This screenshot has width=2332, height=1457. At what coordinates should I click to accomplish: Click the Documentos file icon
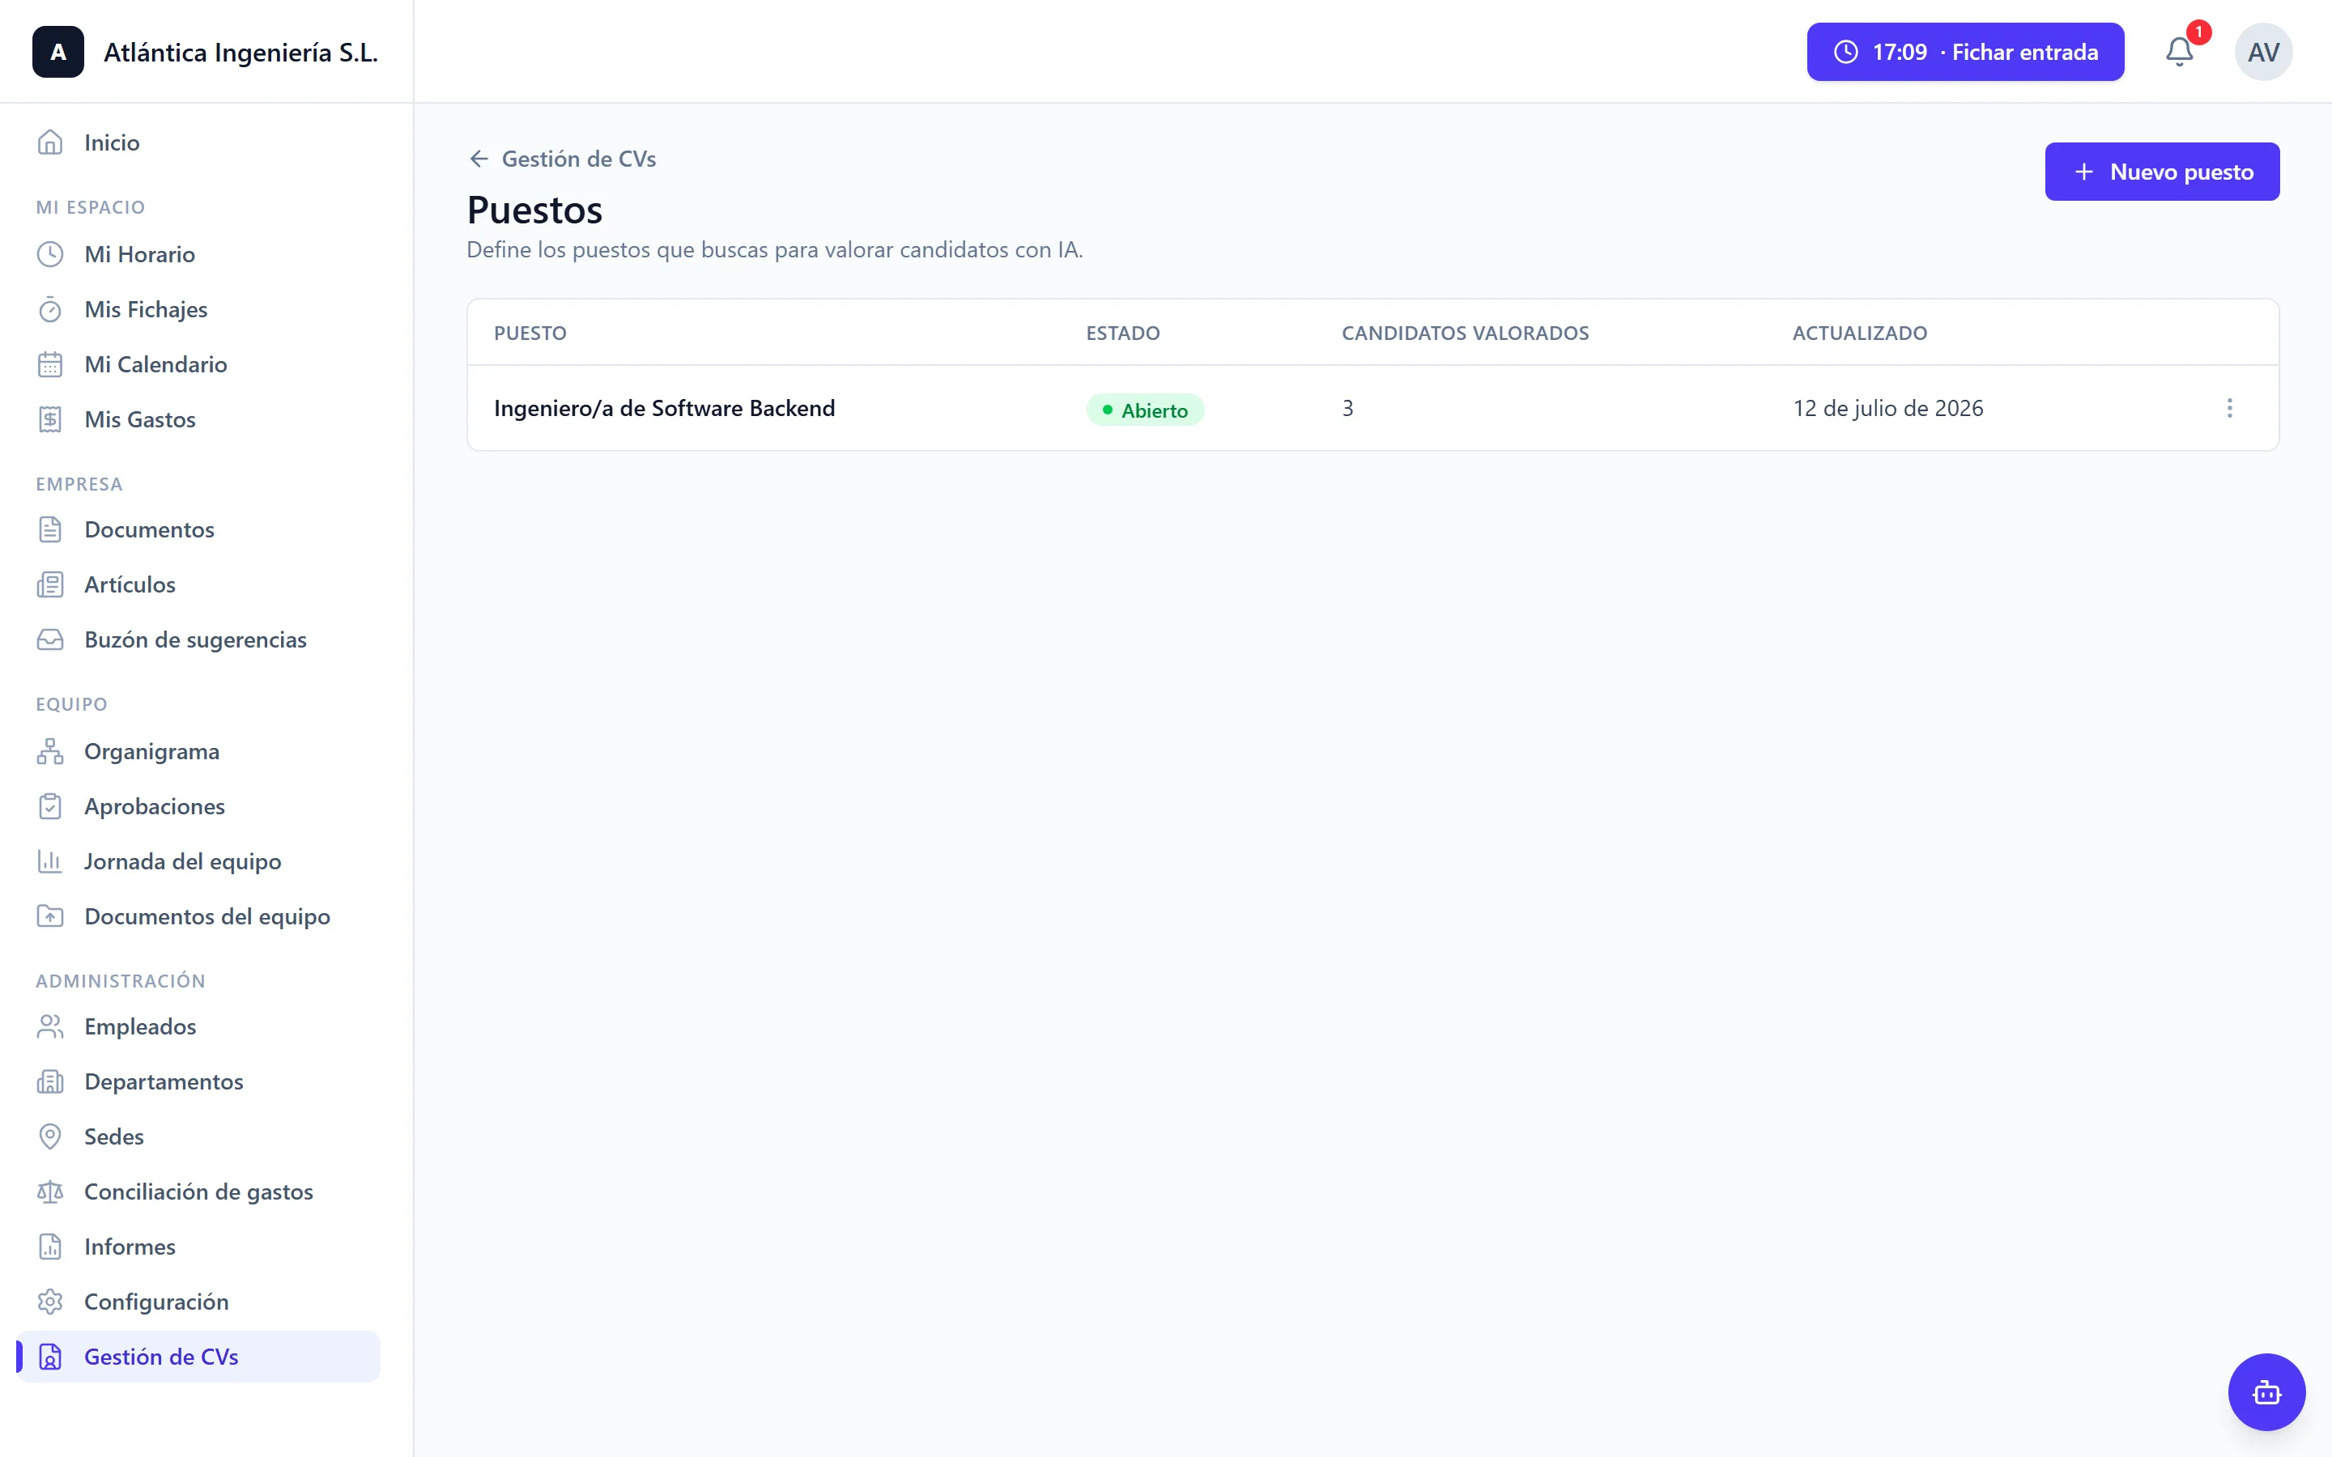(x=50, y=529)
